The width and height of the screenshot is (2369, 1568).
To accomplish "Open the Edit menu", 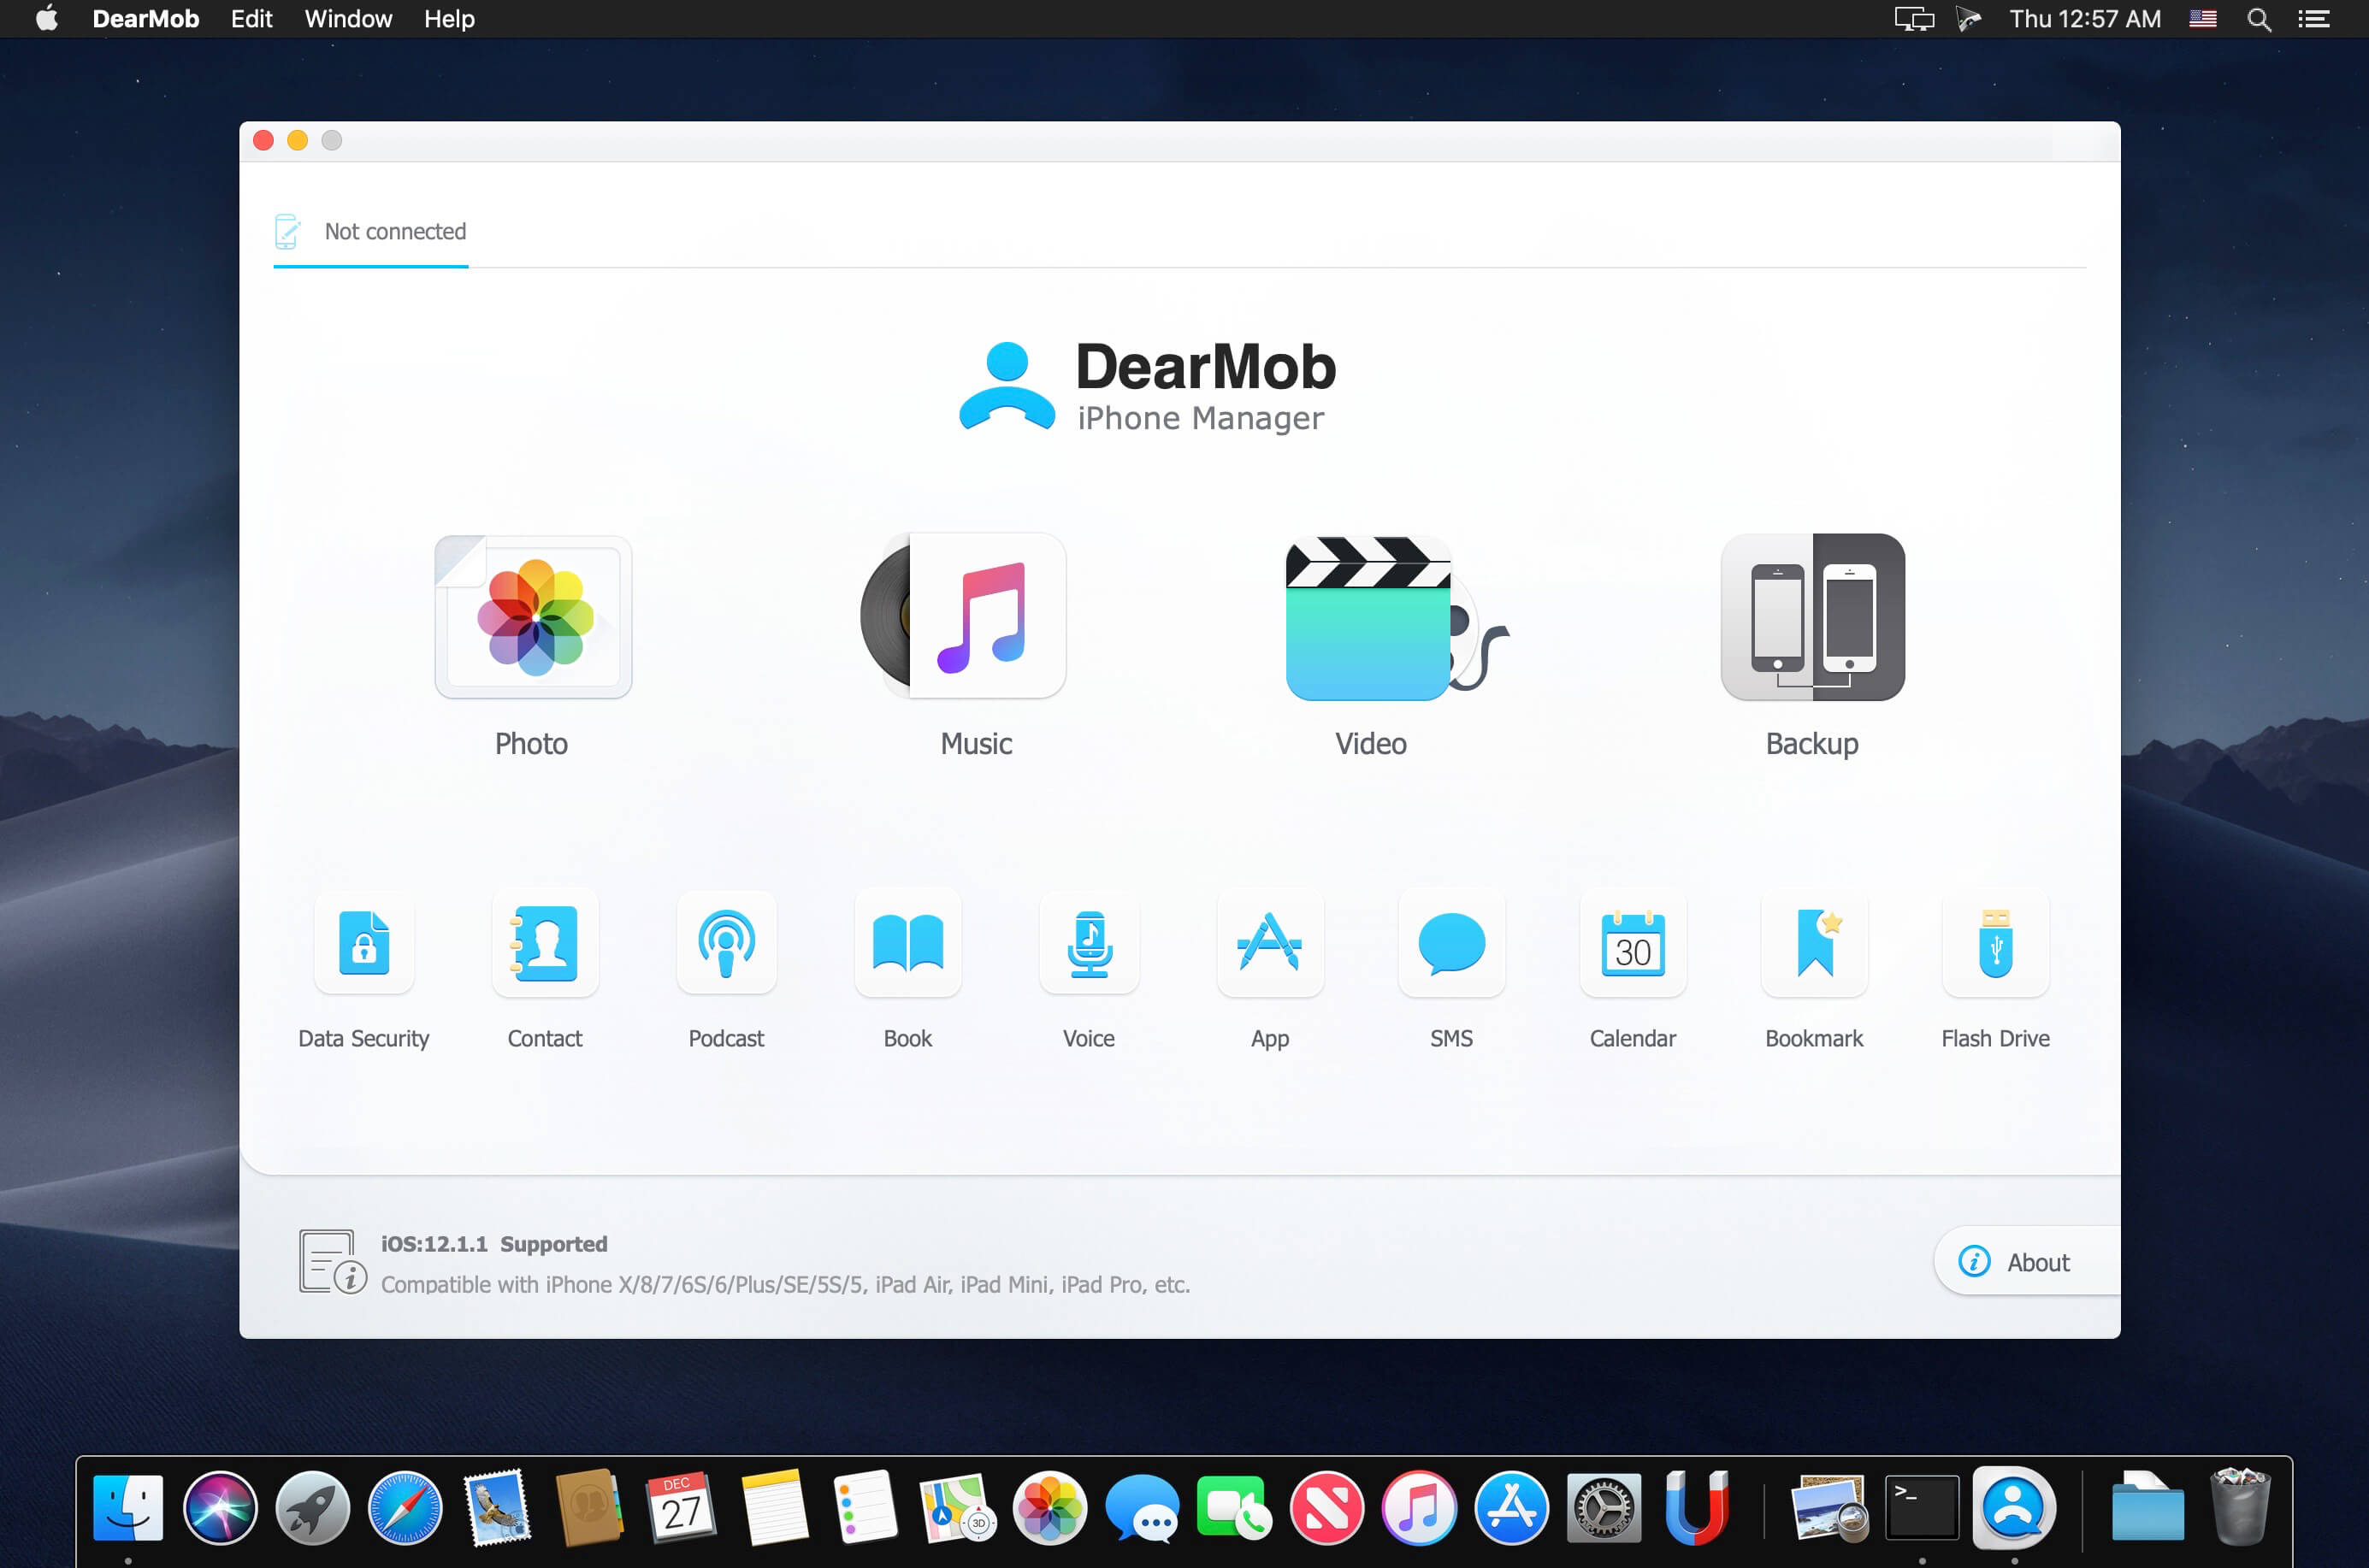I will 251,19.
